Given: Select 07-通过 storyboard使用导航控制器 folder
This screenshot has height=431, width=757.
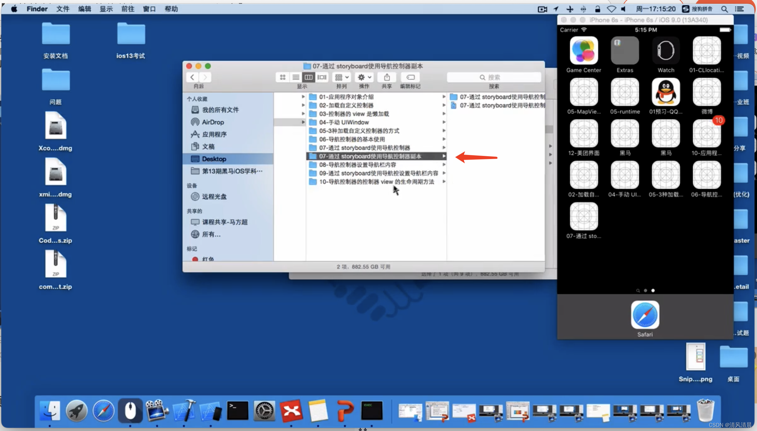Looking at the screenshot, I should point(376,147).
